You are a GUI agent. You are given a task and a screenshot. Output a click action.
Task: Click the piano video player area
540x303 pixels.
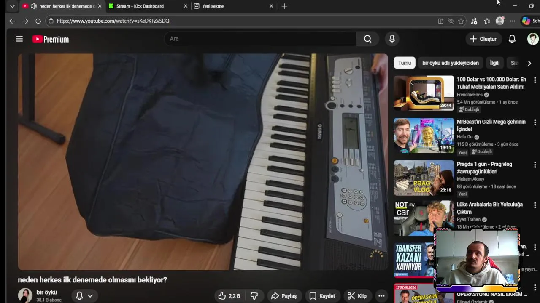pyautogui.click(x=203, y=162)
